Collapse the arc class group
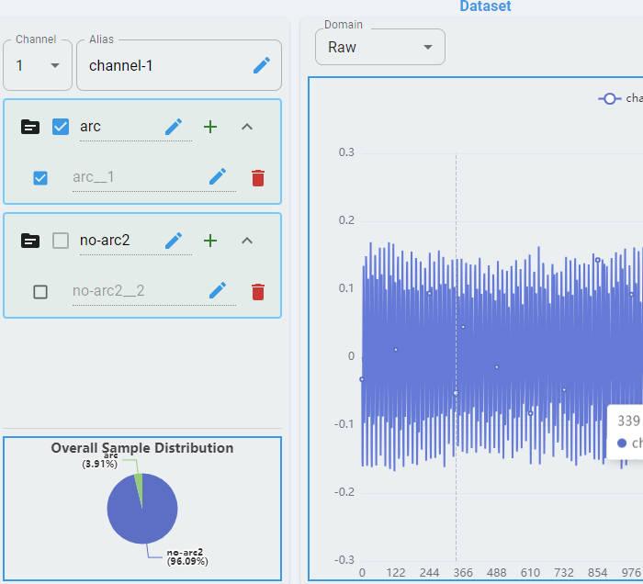Image resolution: width=643 pixels, height=584 pixels. 247,127
